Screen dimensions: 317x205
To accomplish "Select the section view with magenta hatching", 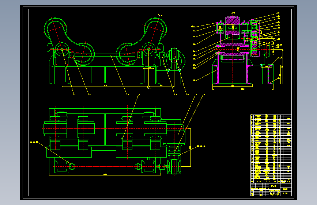I will pyautogui.click(x=248, y=50).
